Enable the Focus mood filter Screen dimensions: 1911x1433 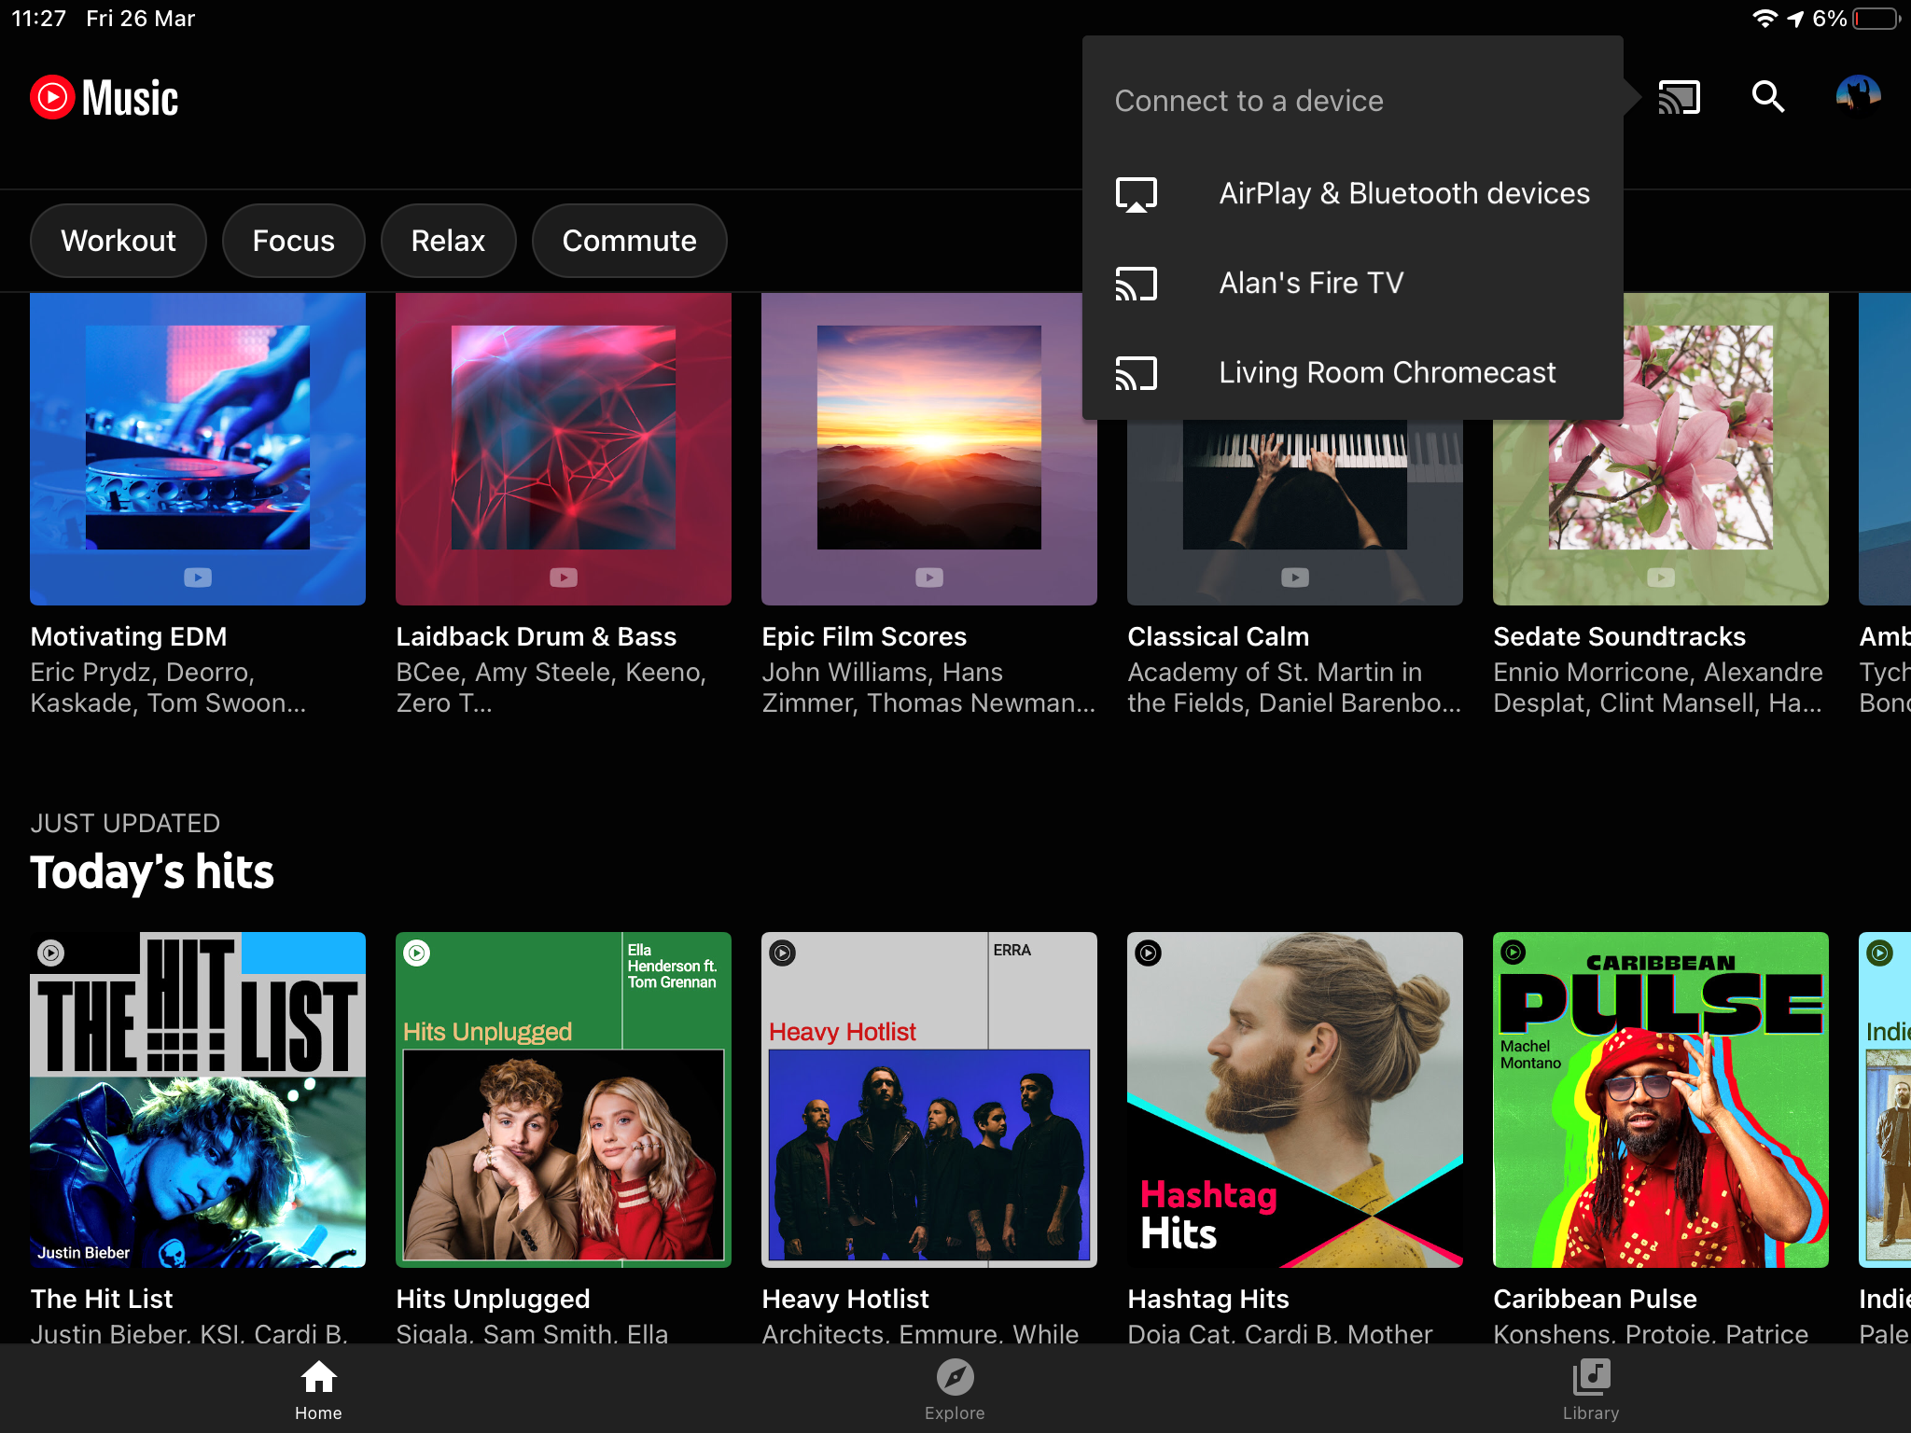pyautogui.click(x=293, y=240)
